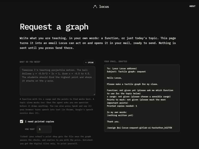This screenshot has height=149, width=199.
Task: Click the 'Request a graph' heading
Action: (54, 27)
